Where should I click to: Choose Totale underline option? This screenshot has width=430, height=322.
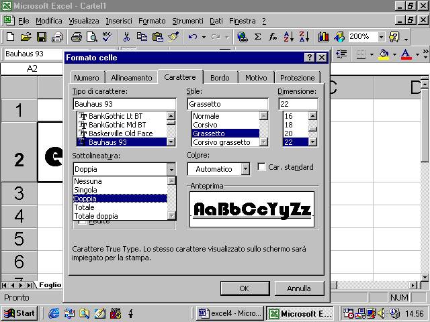pyautogui.click(x=120, y=207)
